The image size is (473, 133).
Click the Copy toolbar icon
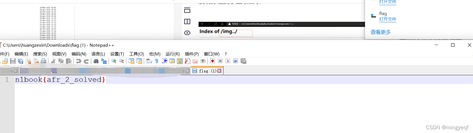coord(61,61)
